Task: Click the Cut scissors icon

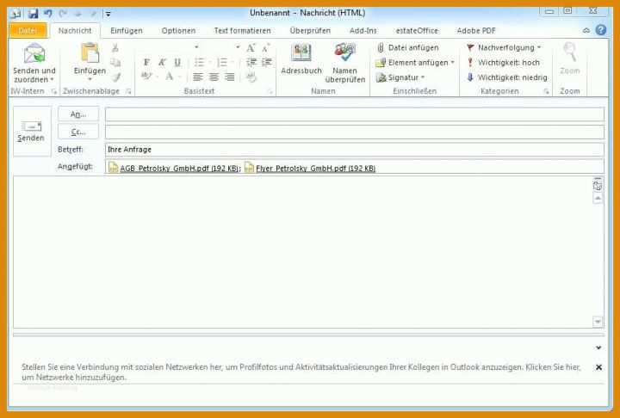Action: point(115,48)
